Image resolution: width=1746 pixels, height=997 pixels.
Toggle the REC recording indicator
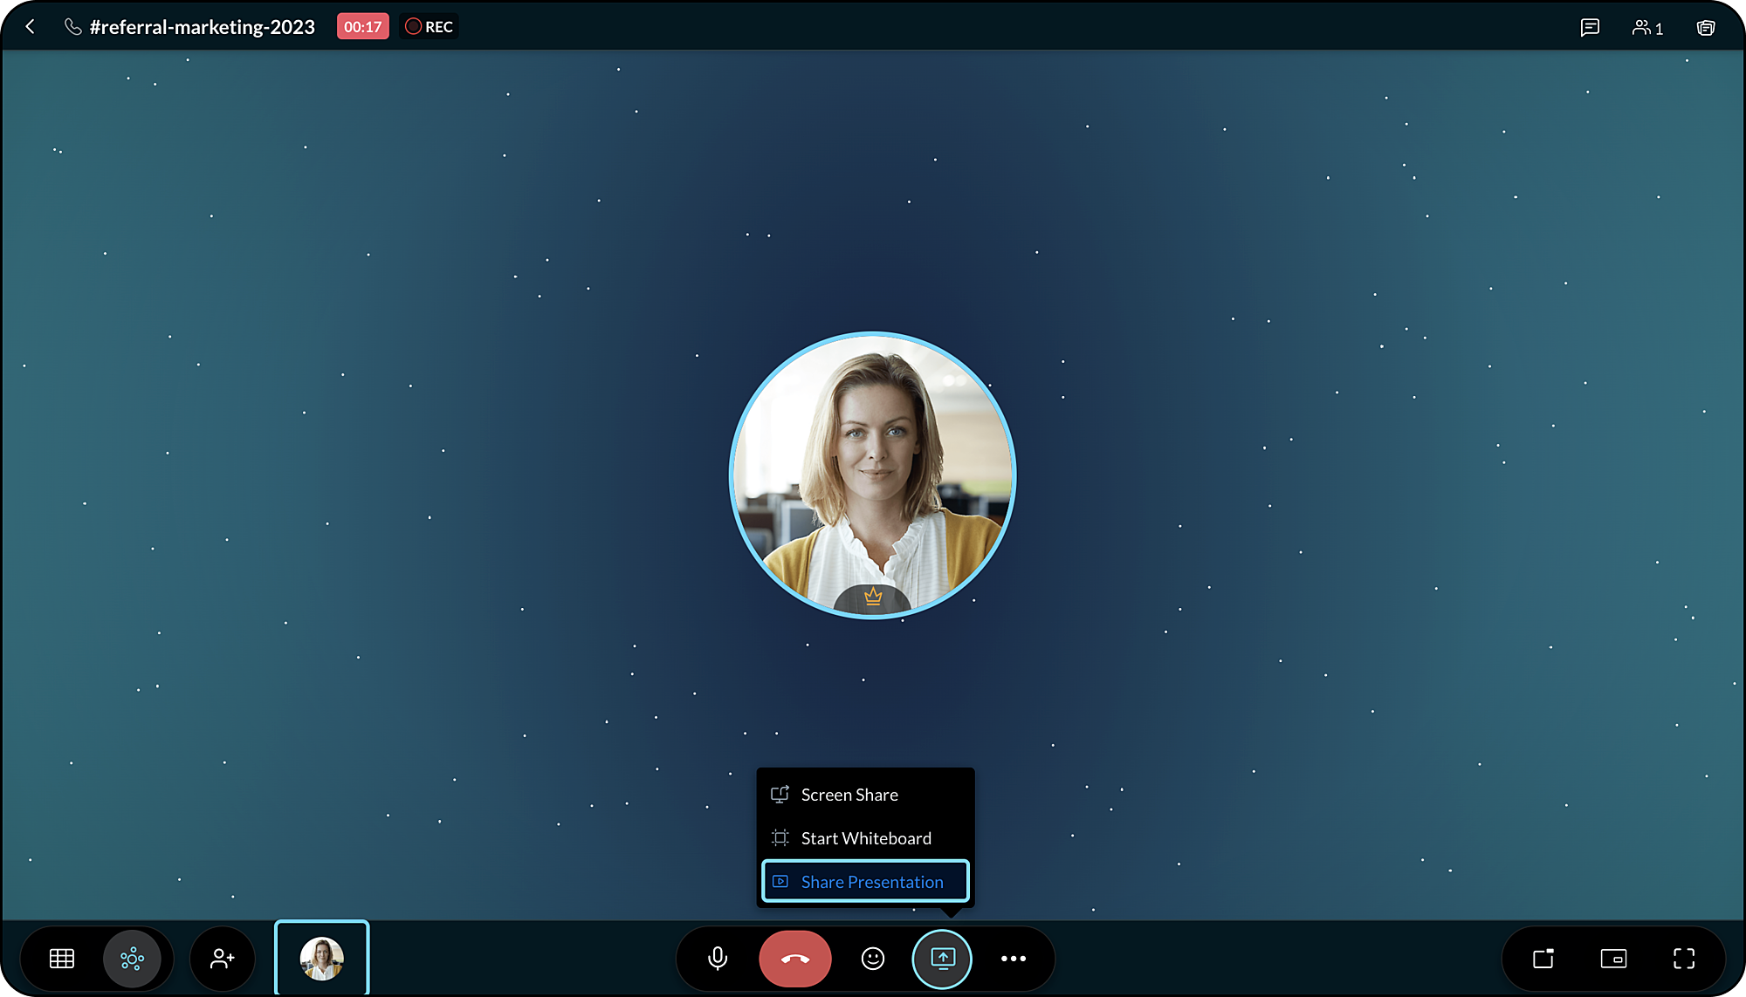click(x=429, y=27)
